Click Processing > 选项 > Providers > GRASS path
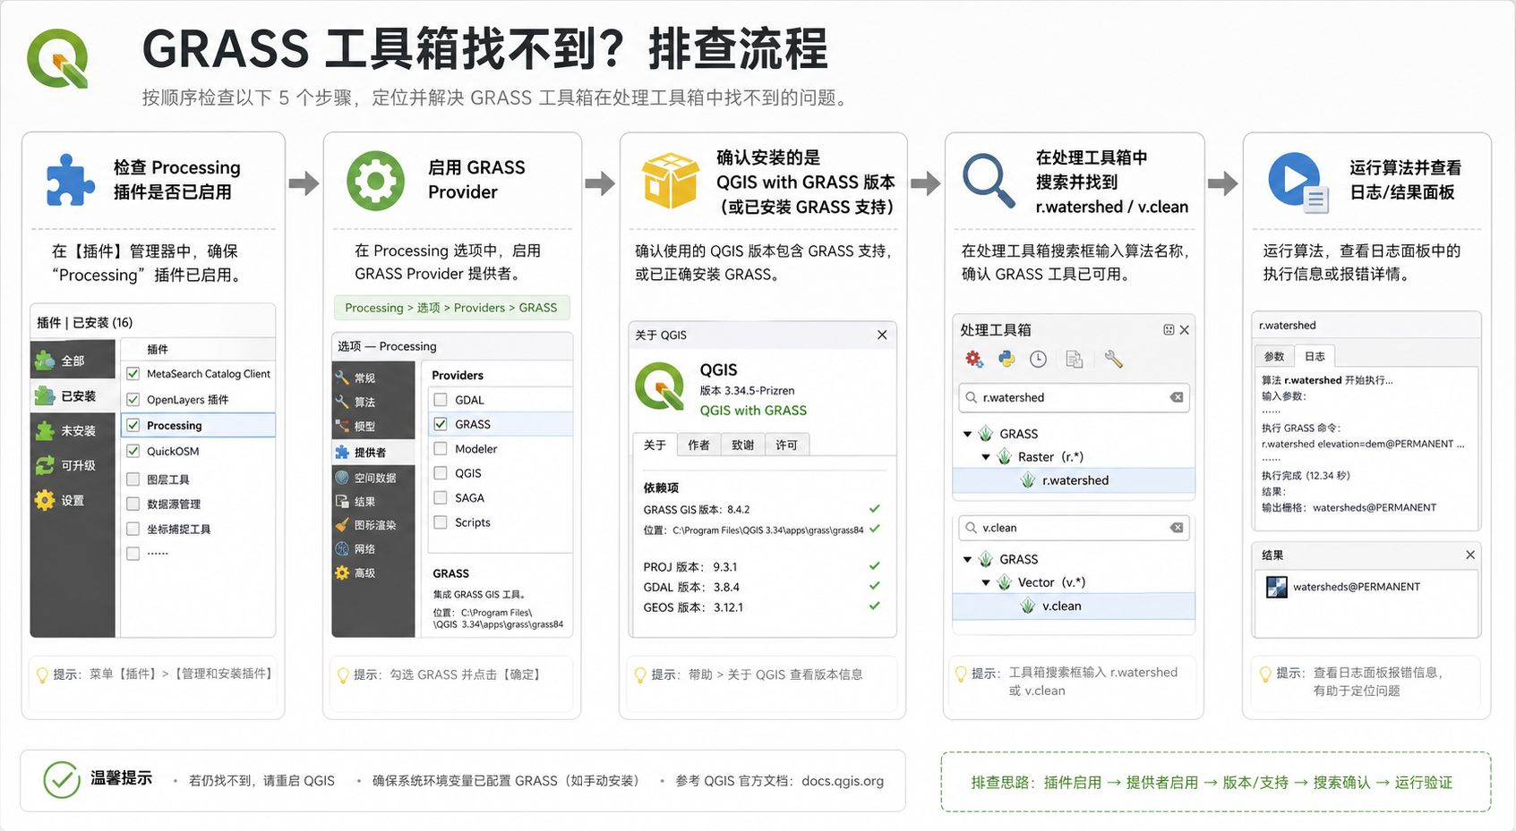 pos(451,308)
